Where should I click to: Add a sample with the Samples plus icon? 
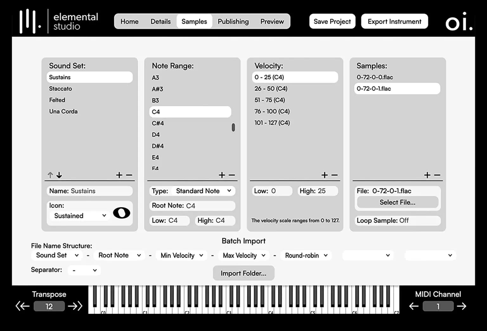[427, 175]
